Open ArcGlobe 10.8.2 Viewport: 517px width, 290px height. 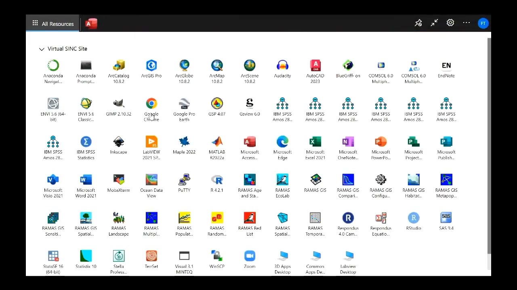184,72
